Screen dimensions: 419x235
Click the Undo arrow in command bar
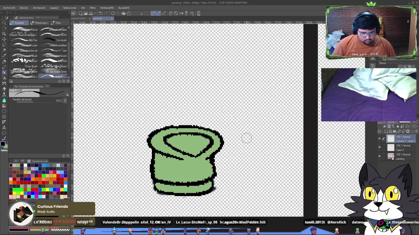(101, 13)
